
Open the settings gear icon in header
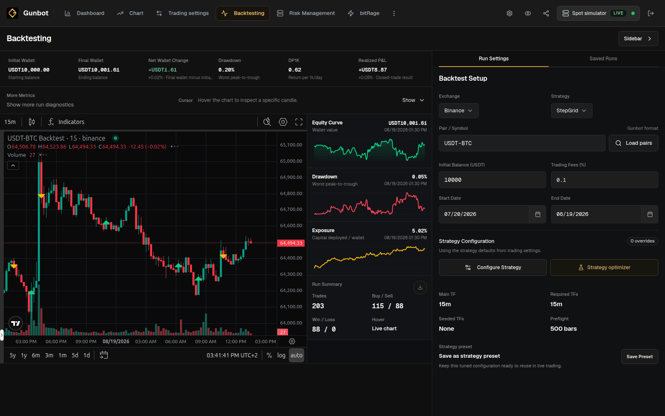point(510,13)
